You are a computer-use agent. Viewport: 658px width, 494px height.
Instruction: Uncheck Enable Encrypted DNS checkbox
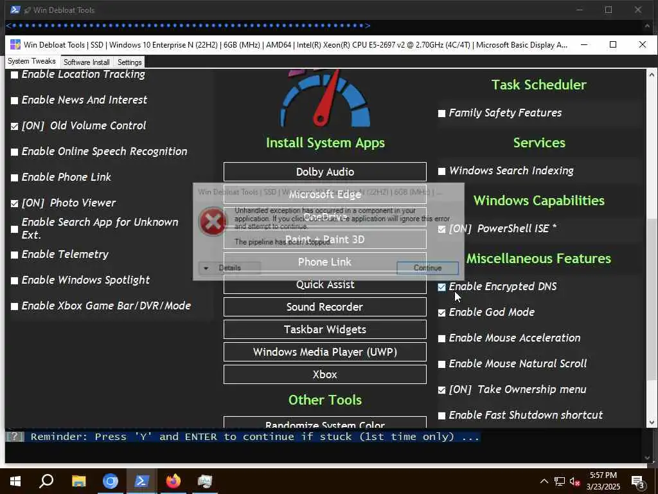tap(441, 287)
